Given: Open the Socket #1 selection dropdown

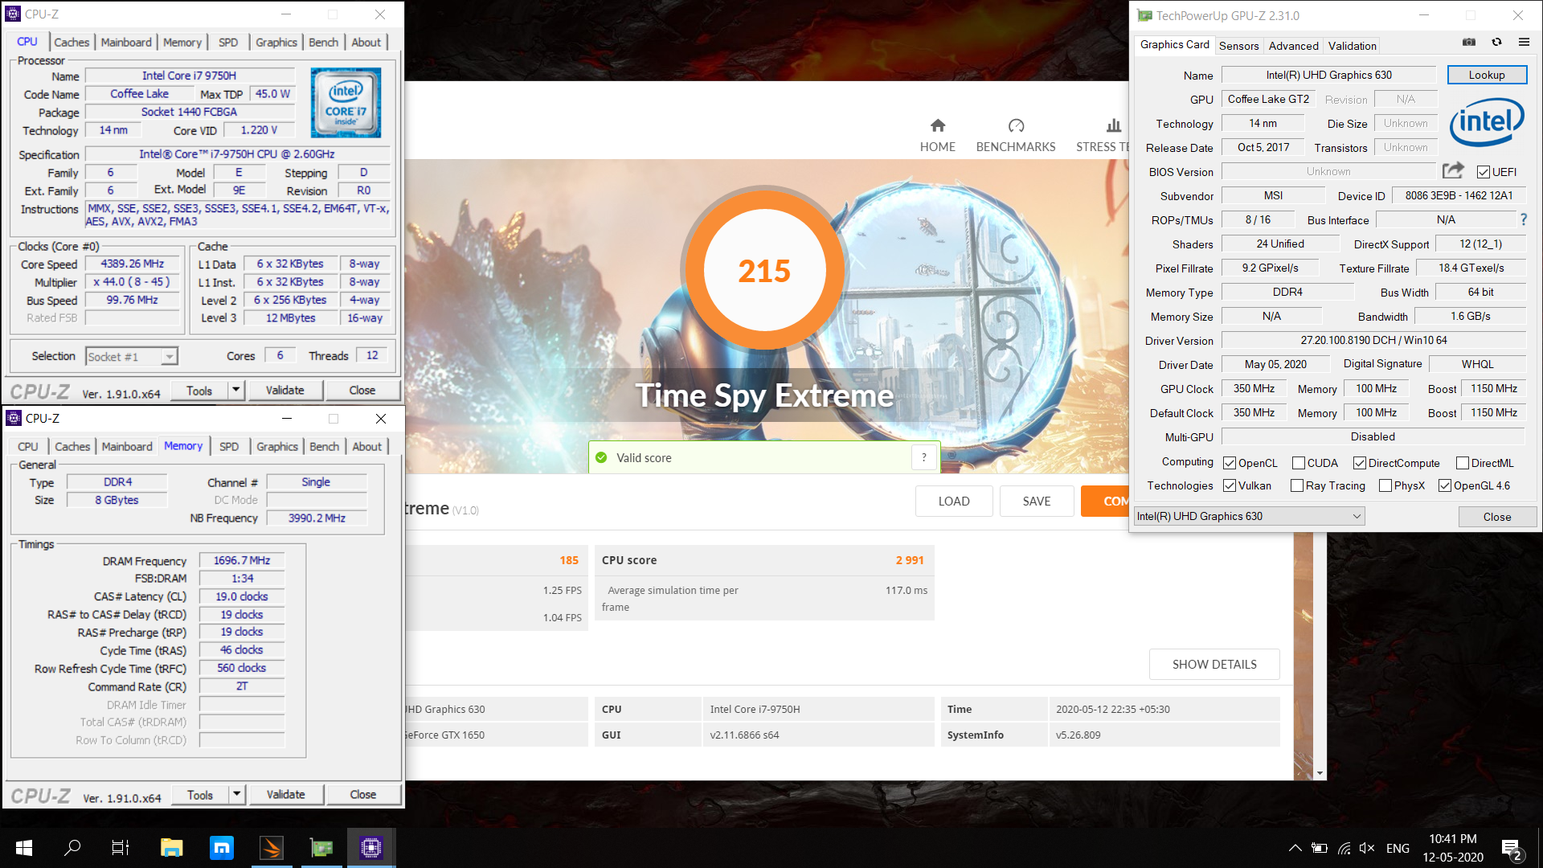Looking at the screenshot, I should point(132,356).
